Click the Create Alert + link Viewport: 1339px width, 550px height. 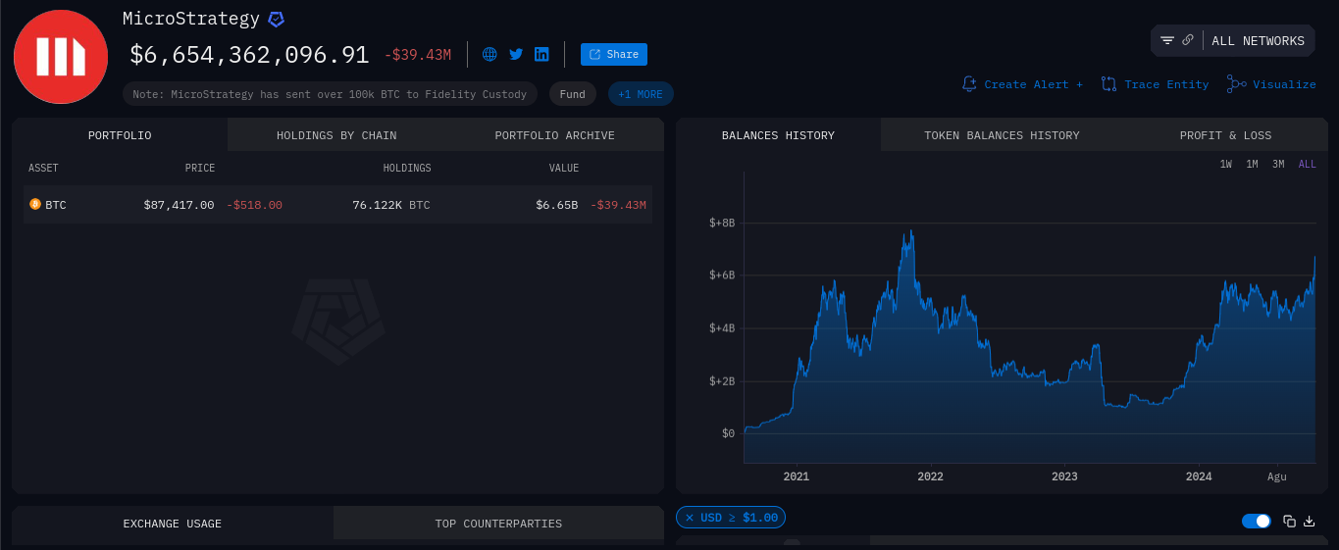point(1034,84)
